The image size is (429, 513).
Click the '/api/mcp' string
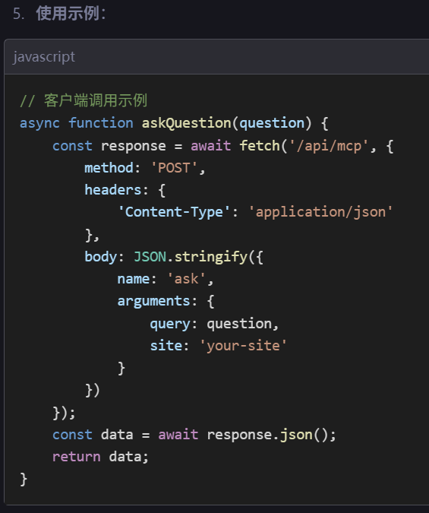329,146
